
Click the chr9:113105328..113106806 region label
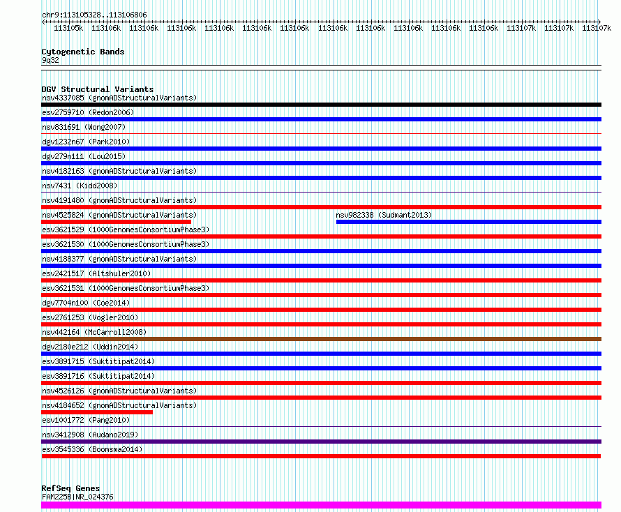click(94, 15)
